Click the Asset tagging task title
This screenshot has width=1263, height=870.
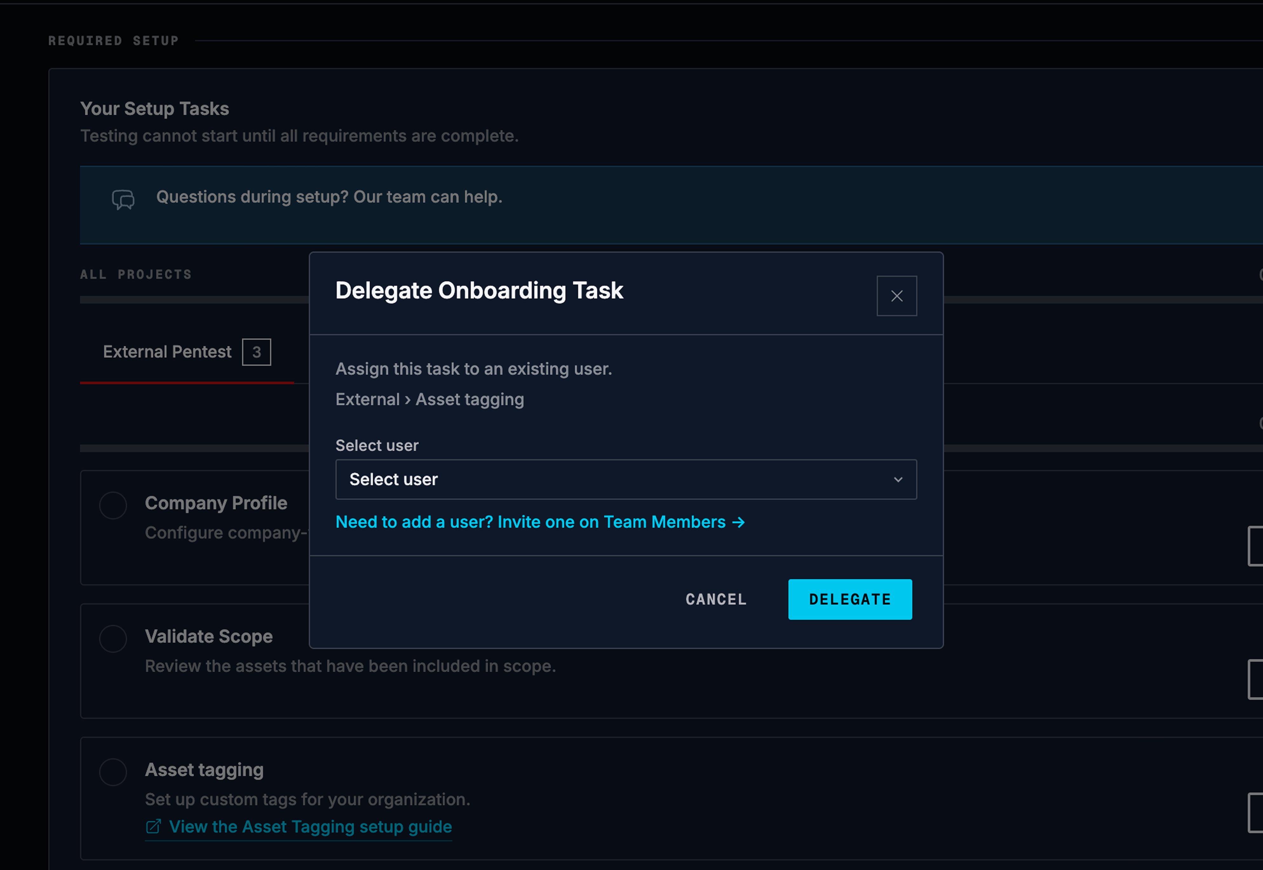pos(205,770)
